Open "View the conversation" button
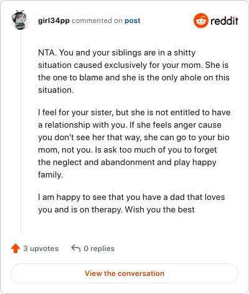 125,273
